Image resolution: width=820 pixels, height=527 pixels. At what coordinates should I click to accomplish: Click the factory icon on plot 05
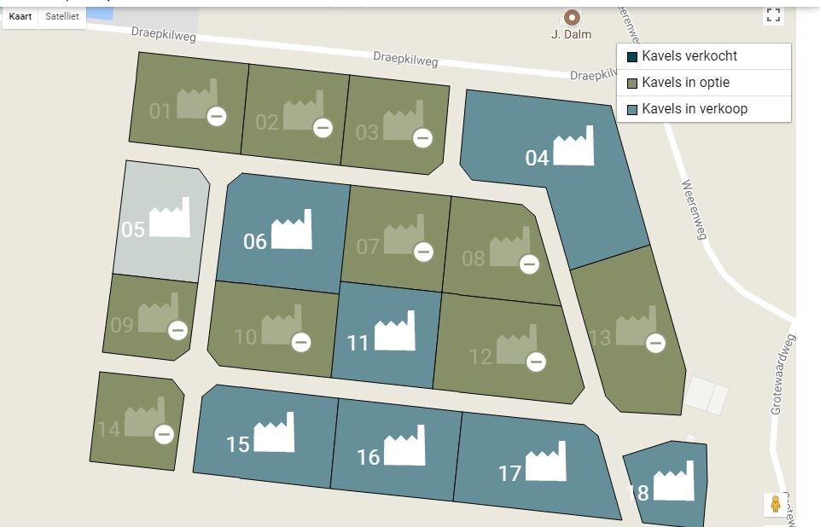170,217
